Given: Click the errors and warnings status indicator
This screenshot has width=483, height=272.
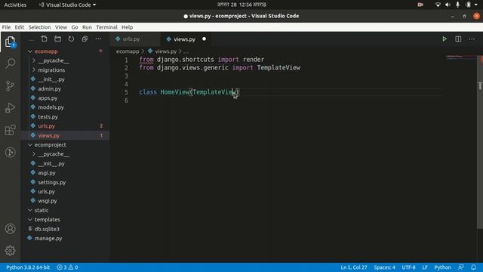Looking at the screenshot, I should pyautogui.click(x=67, y=267).
